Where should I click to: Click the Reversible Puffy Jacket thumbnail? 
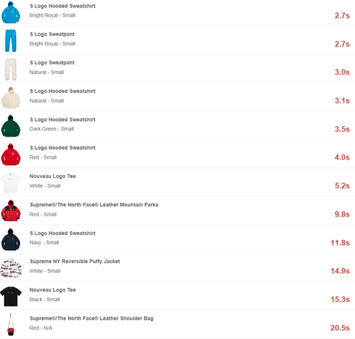(x=11, y=268)
